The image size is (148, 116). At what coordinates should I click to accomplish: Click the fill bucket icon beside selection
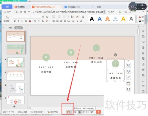[x=128, y=83]
